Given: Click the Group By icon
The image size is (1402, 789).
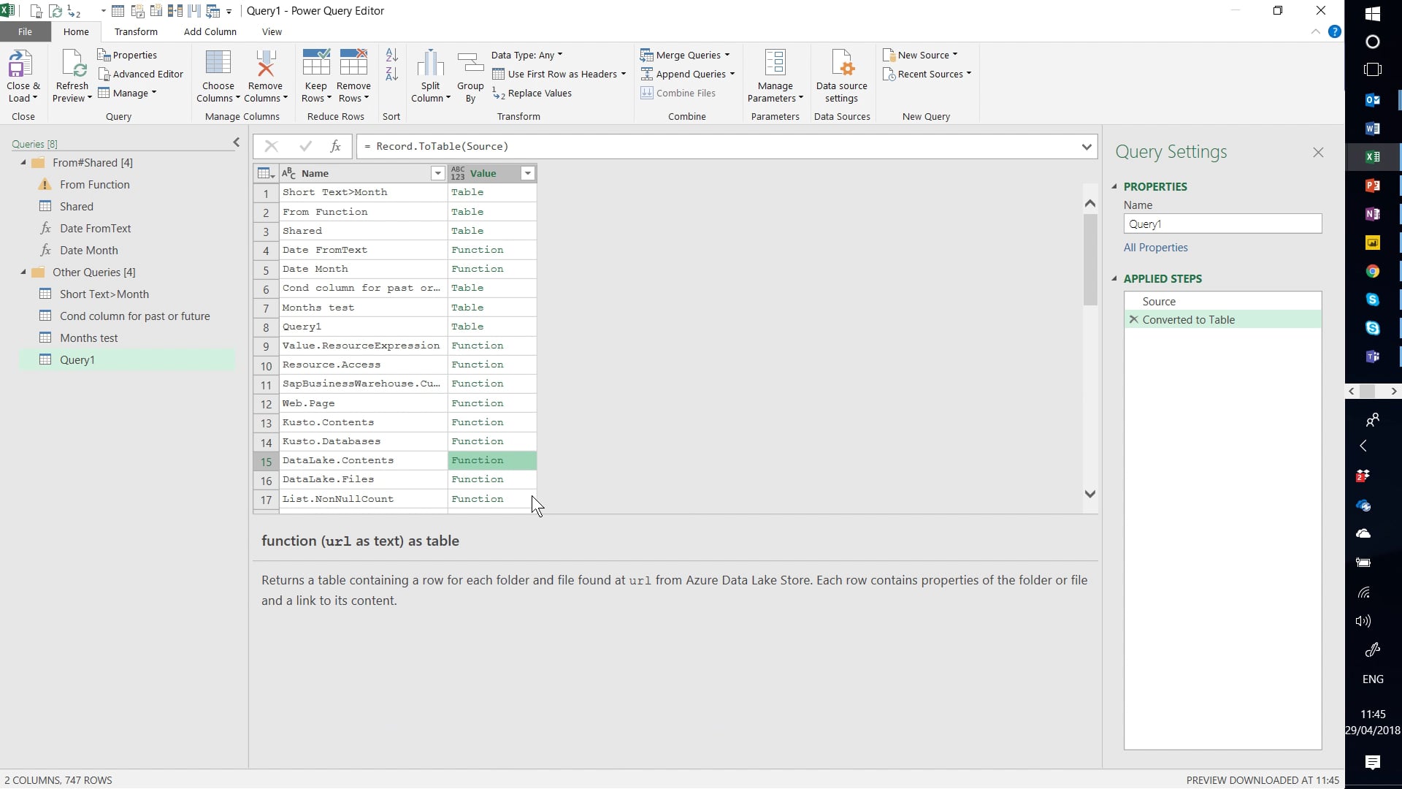Looking at the screenshot, I should coord(470,63).
